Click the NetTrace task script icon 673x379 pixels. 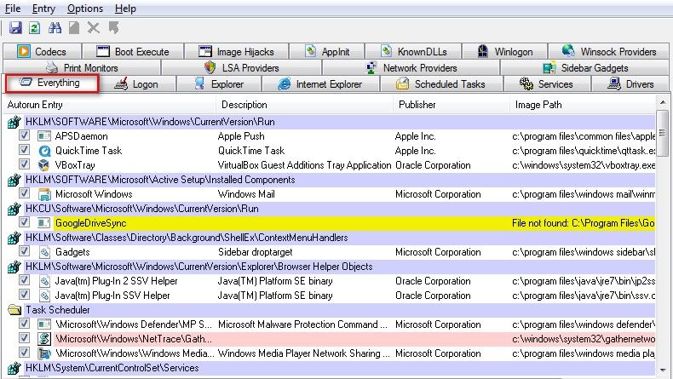43,339
